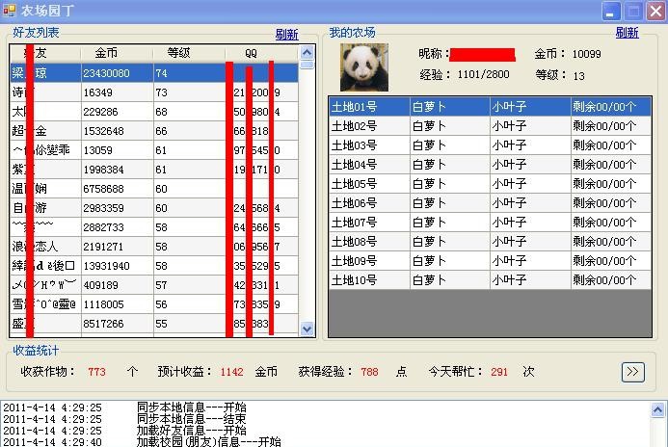The width and height of the screenshot is (668, 447).
Task: Select friend row with 1998384 coins
Action: tap(154, 170)
